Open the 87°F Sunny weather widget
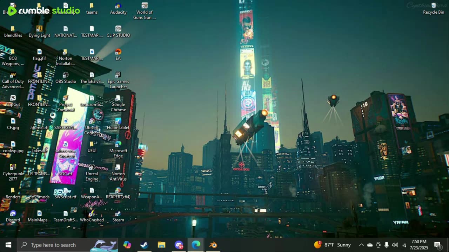 coord(332,245)
